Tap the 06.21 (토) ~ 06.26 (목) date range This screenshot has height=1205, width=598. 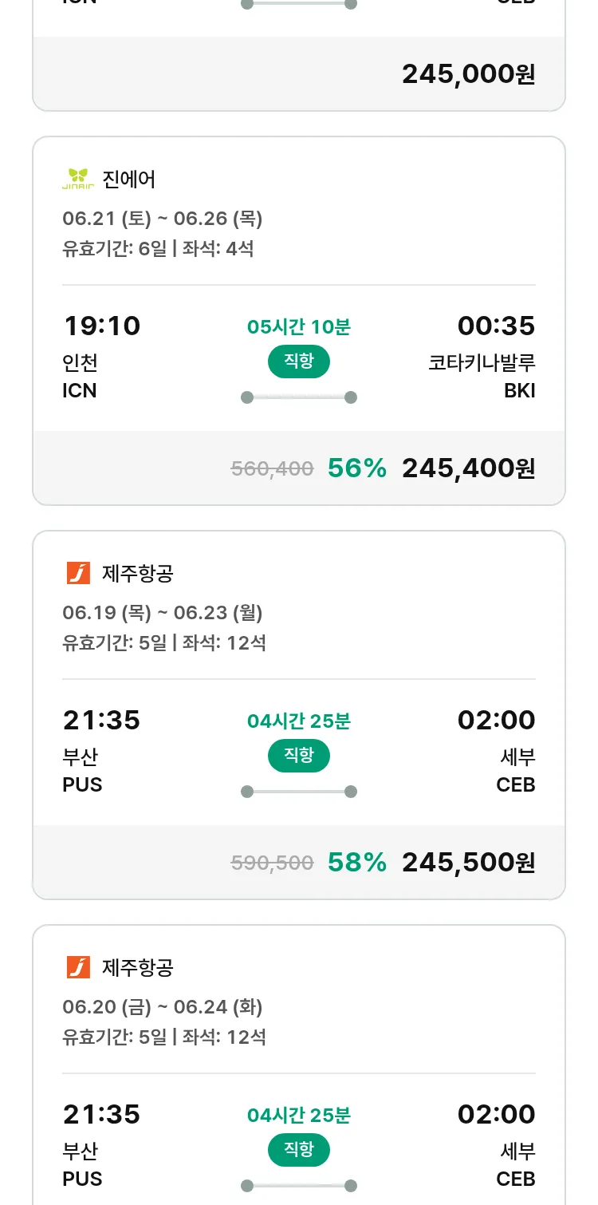click(163, 219)
